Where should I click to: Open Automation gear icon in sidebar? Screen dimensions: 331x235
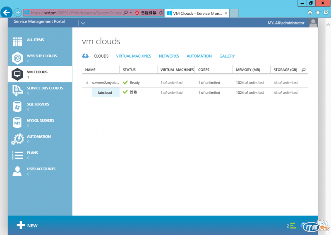pos(17,139)
